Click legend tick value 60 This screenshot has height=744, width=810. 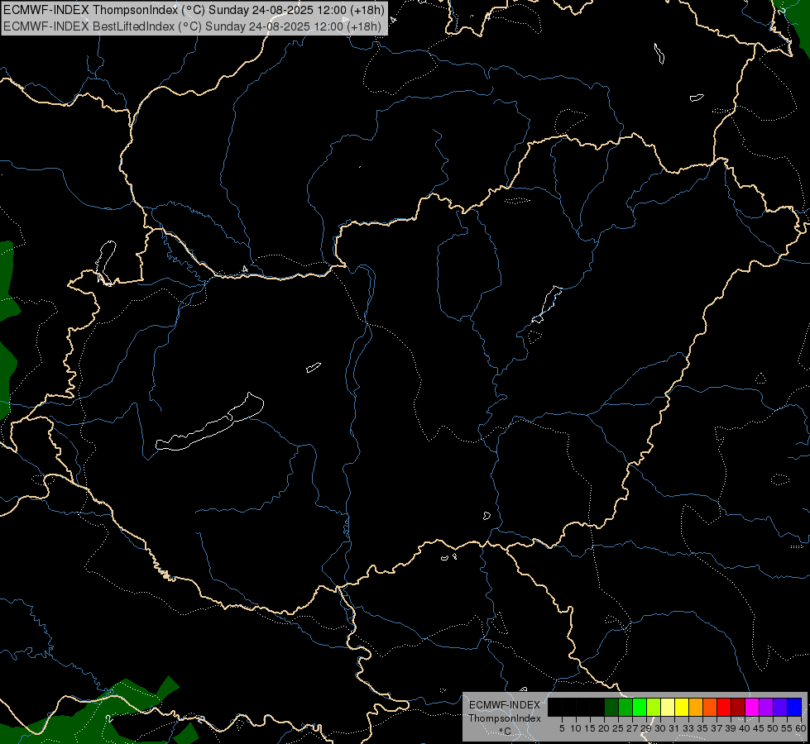pyautogui.click(x=800, y=728)
